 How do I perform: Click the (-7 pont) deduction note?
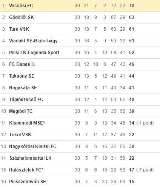tap(145, 170)
